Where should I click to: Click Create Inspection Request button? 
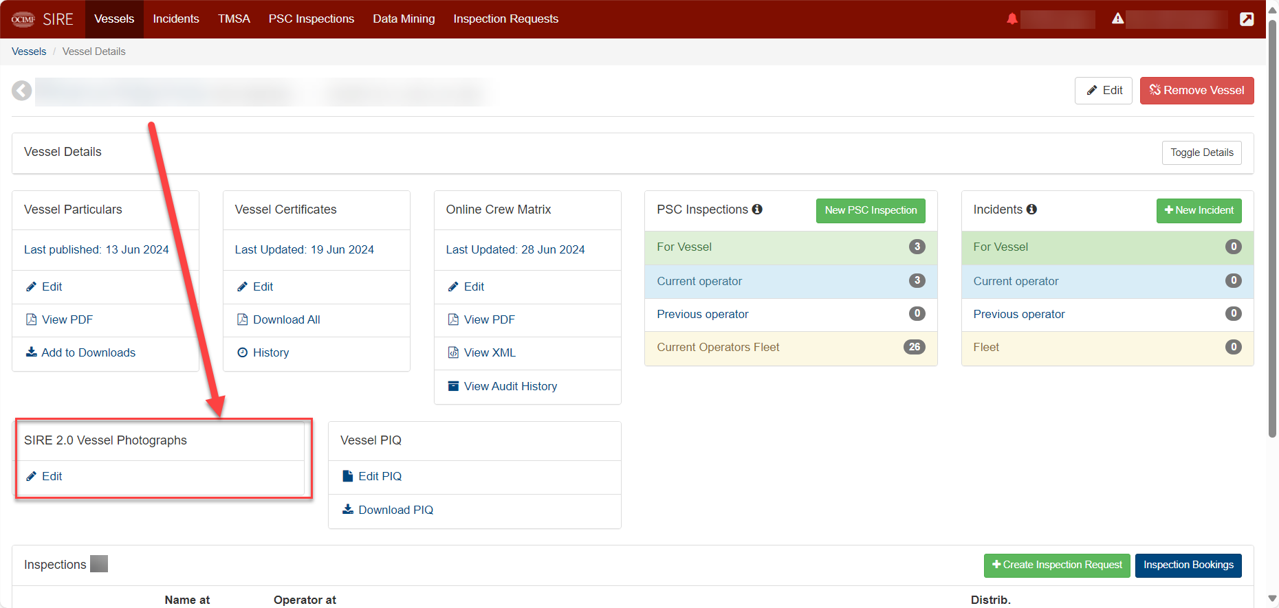tap(1057, 565)
